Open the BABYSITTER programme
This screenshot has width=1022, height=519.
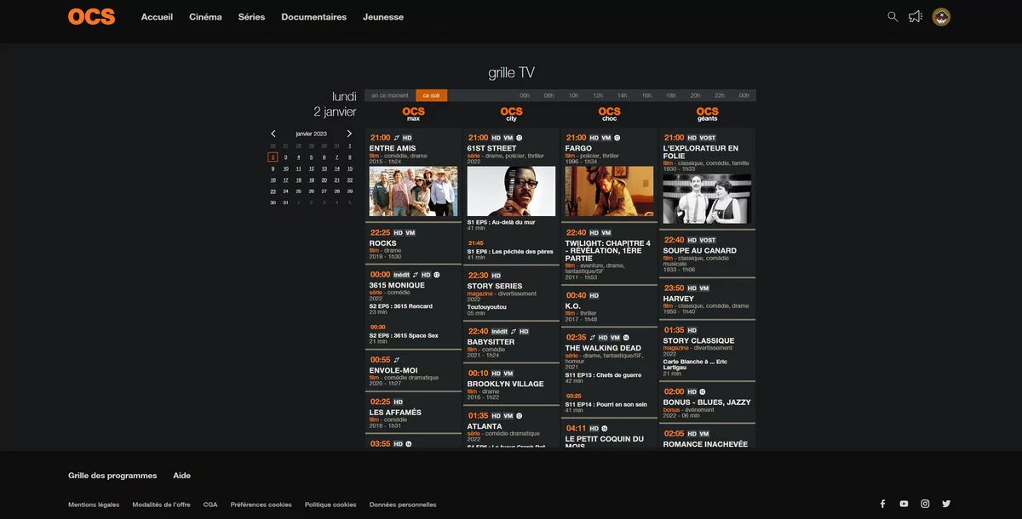coord(511,341)
